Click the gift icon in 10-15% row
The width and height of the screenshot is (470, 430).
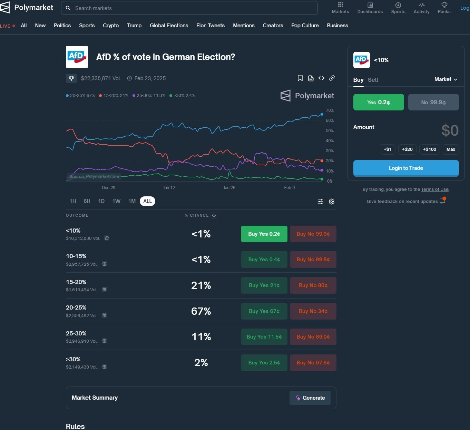(105, 264)
